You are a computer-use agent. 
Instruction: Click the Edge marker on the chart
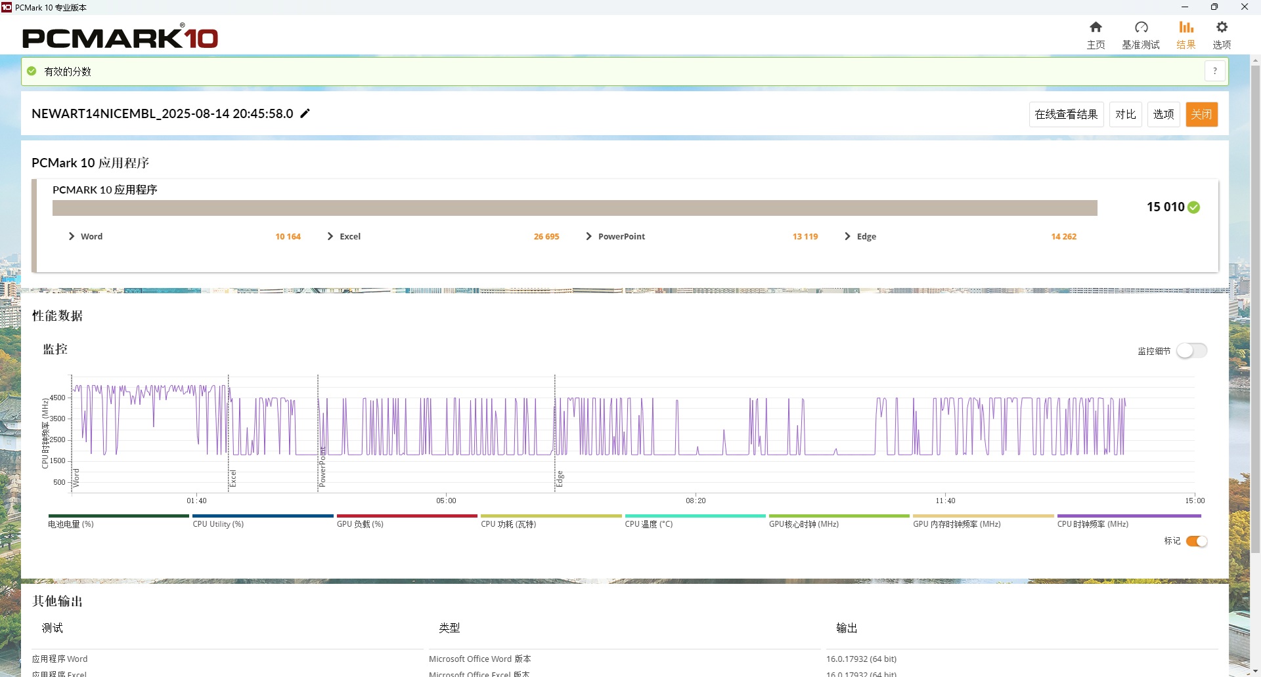(560, 479)
